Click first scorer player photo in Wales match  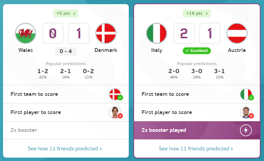pyautogui.click(x=115, y=112)
